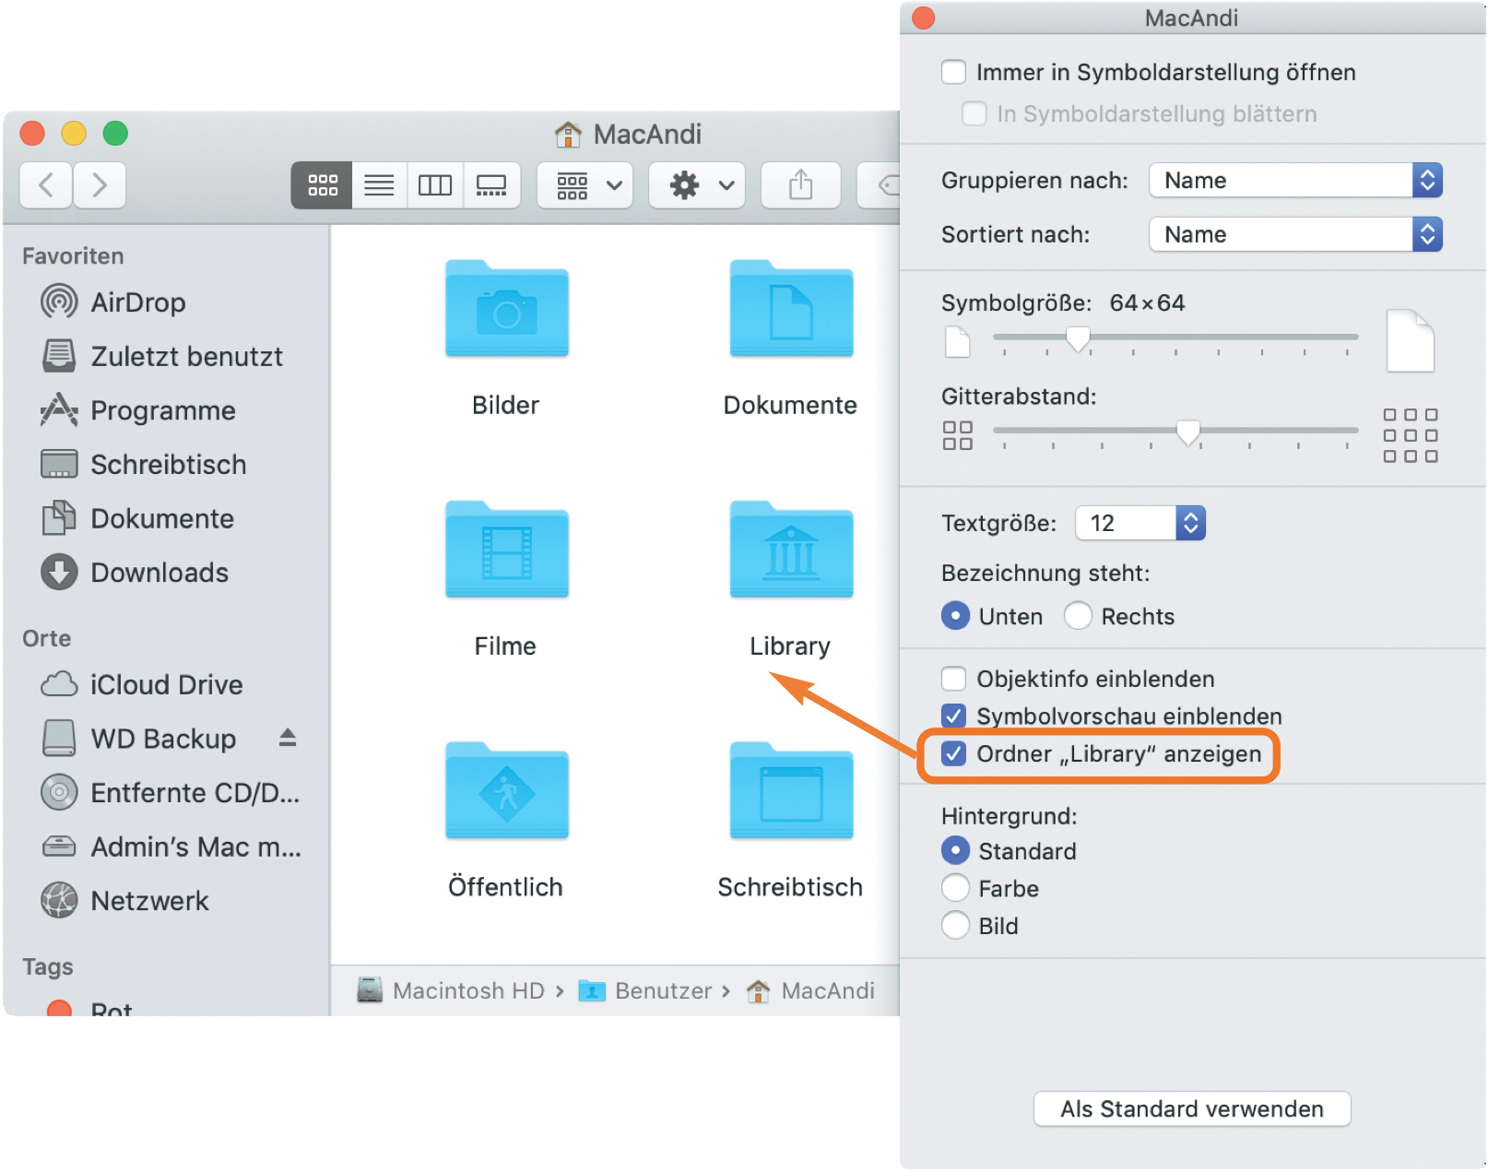The height and width of the screenshot is (1172, 1488).
Task: Click Macintosh HD in path bar
Action: [x=452, y=991]
